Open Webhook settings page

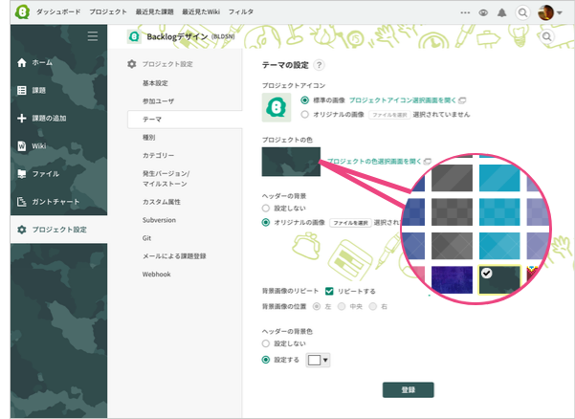(x=157, y=275)
